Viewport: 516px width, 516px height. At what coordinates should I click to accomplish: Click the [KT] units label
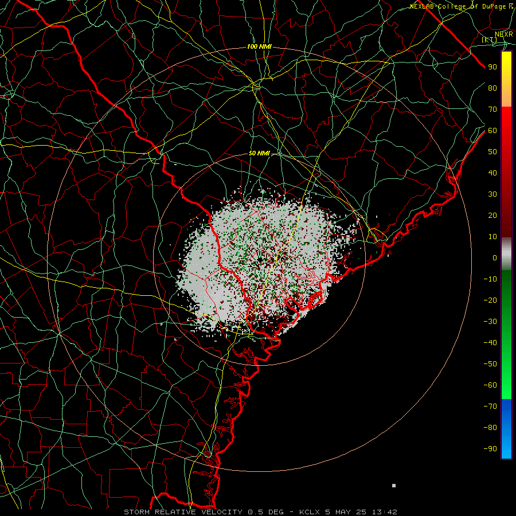click(490, 40)
